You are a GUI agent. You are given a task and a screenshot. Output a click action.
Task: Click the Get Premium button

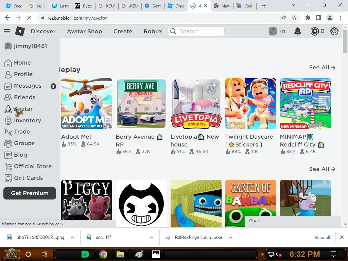click(x=30, y=193)
